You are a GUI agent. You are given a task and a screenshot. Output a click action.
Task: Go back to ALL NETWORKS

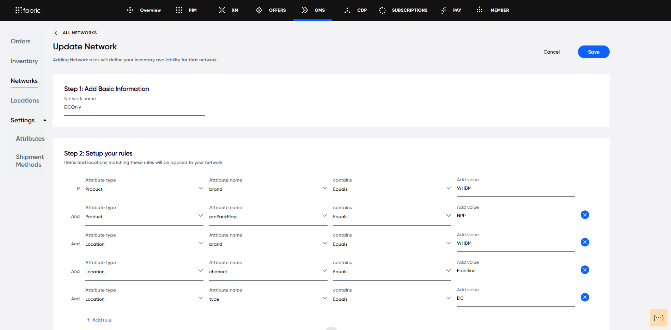tap(80, 33)
